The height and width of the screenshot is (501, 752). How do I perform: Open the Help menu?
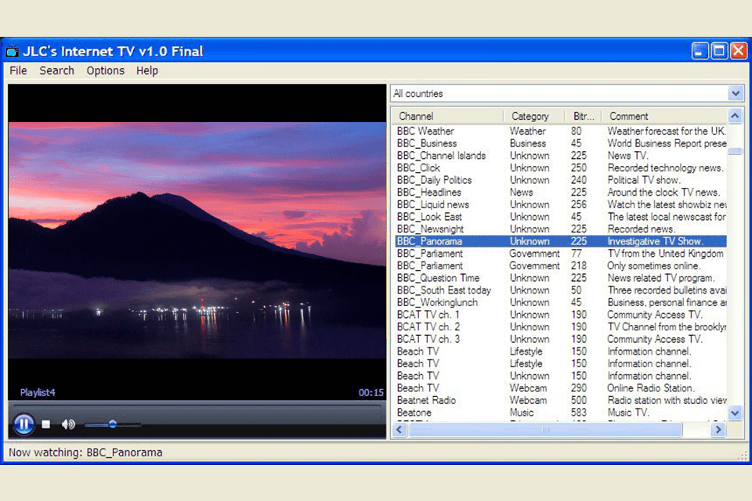click(146, 70)
